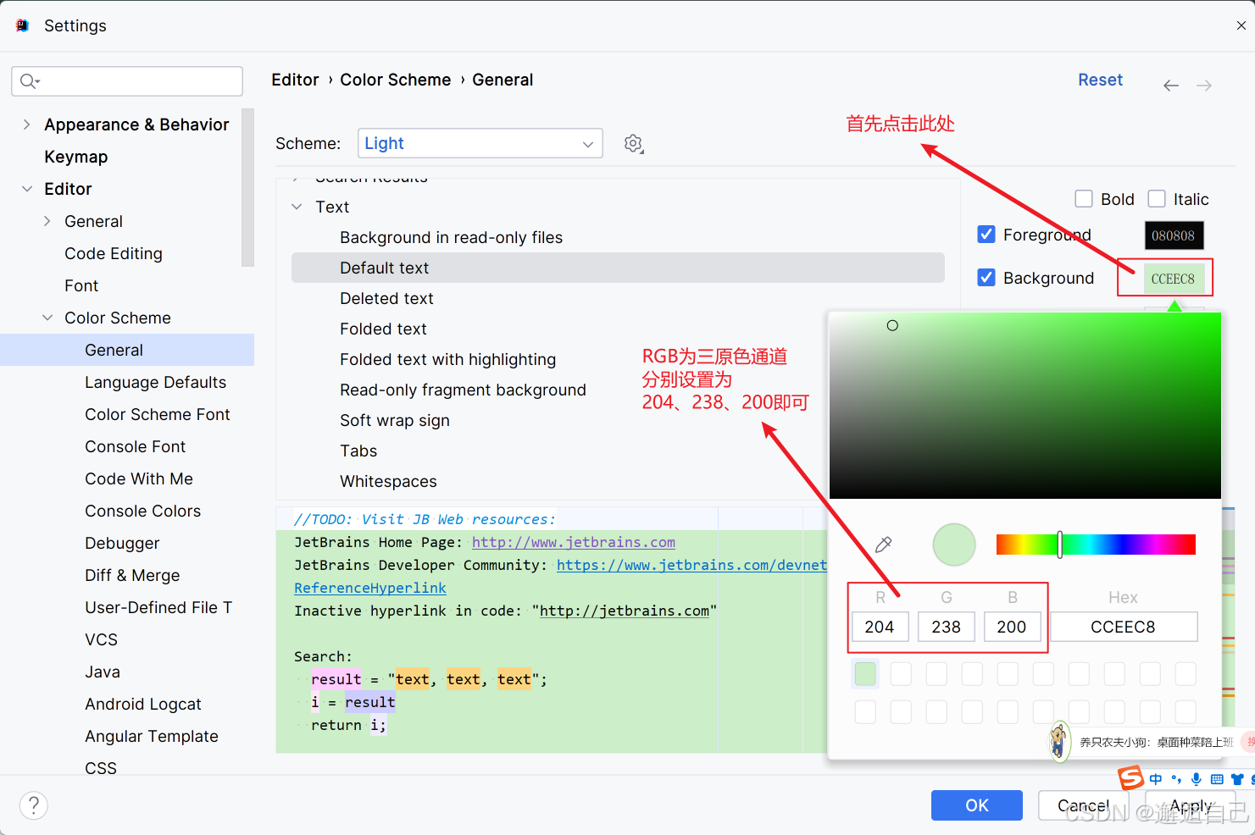Click the Background color swatch CCEEC8
The image size is (1255, 835).
(x=1174, y=279)
